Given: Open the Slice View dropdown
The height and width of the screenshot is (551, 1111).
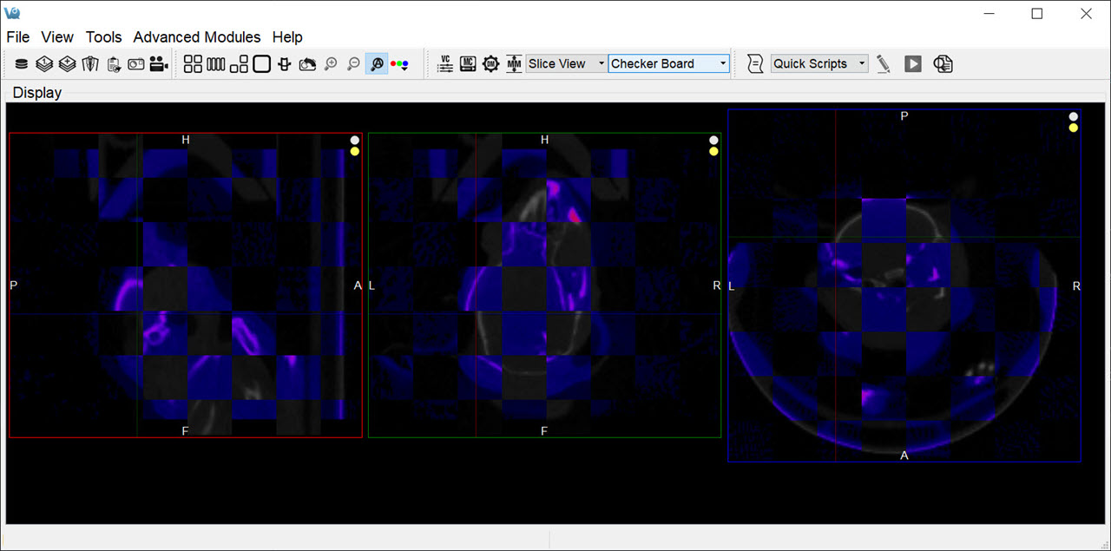Looking at the screenshot, I should tap(567, 64).
